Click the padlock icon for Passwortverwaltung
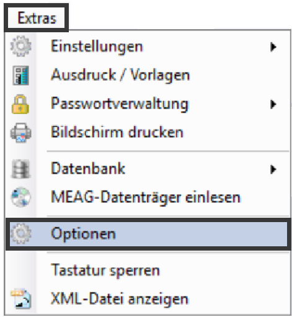The width and height of the screenshot is (292, 317). pos(20,104)
